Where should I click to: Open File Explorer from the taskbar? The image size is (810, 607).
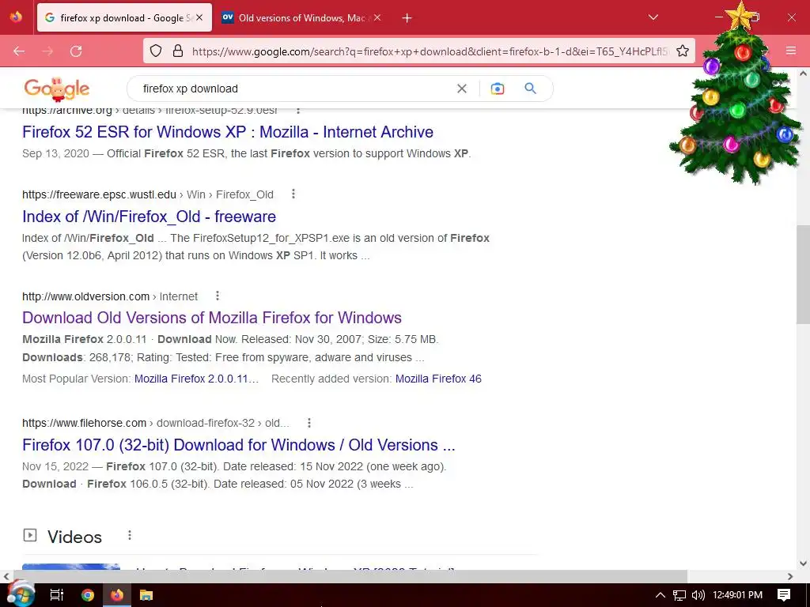146,595
